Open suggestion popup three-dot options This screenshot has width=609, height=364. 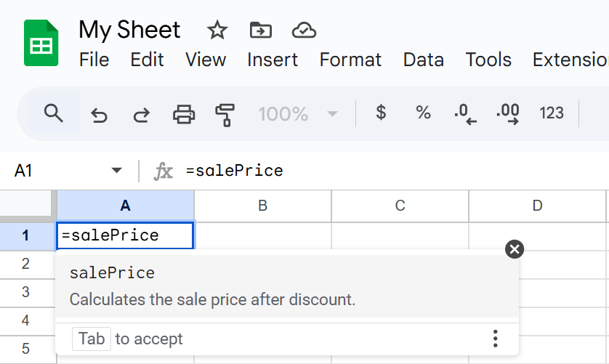coord(495,339)
